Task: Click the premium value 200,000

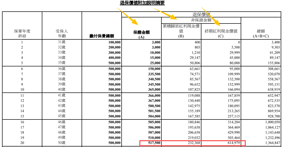Action: click(115, 47)
